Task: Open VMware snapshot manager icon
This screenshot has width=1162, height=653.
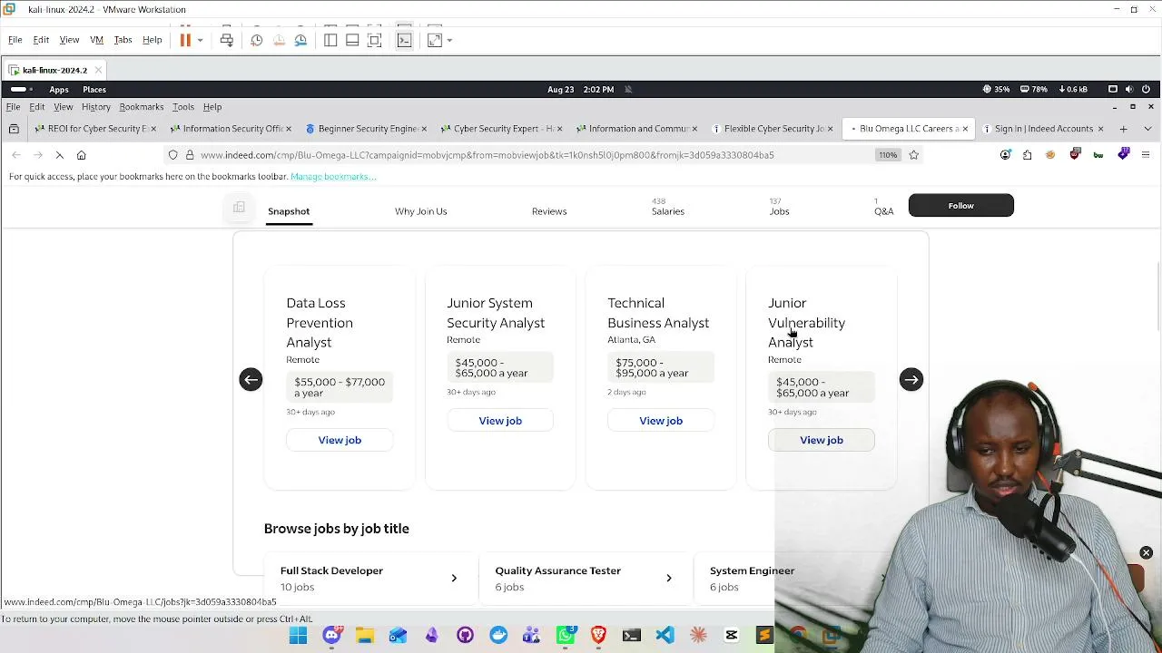Action: point(300,40)
